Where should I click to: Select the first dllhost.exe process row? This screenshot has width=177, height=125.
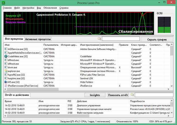click(87, 60)
